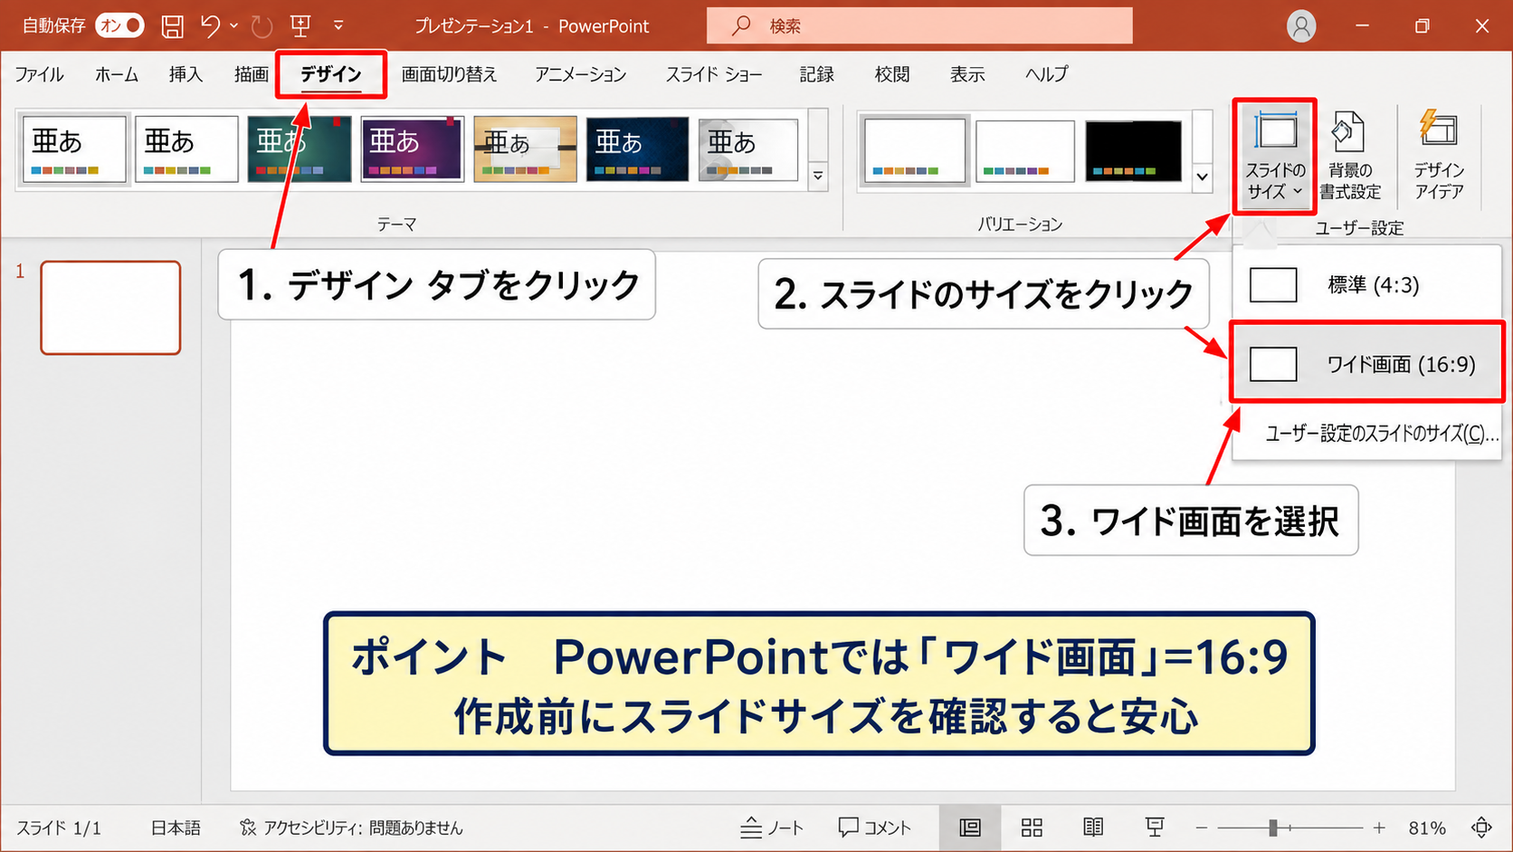The height and width of the screenshot is (852, 1513).
Task: Apply the purple gradient theme
Action: pyautogui.click(x=412, y=149)
